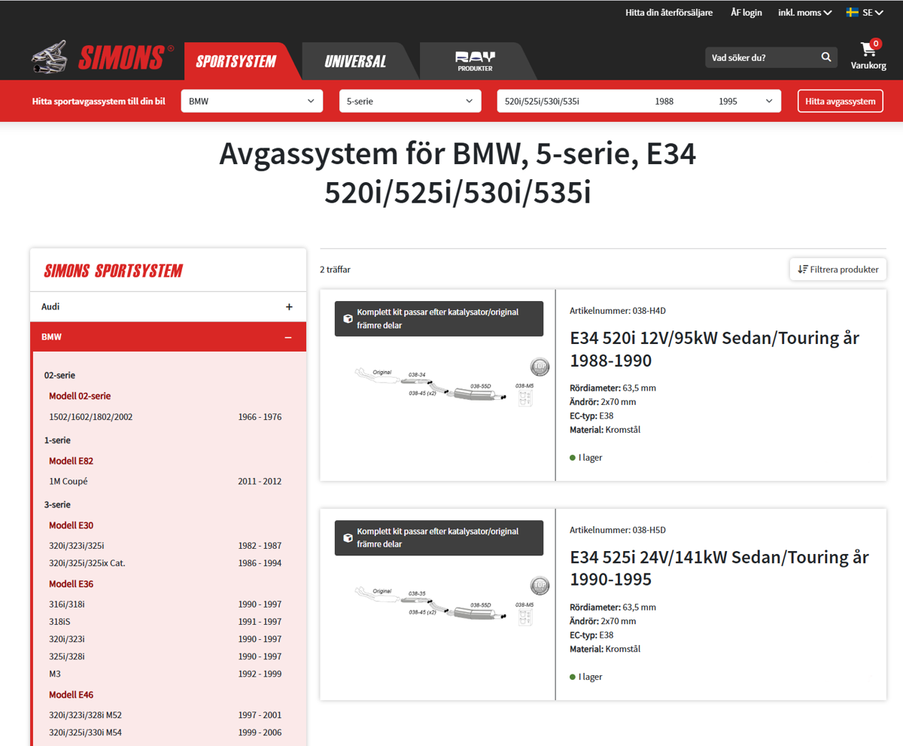Open the 520i/525i/530i/535i variant dropdown
This screenshot has width=903, height=746.
point(639,101)
